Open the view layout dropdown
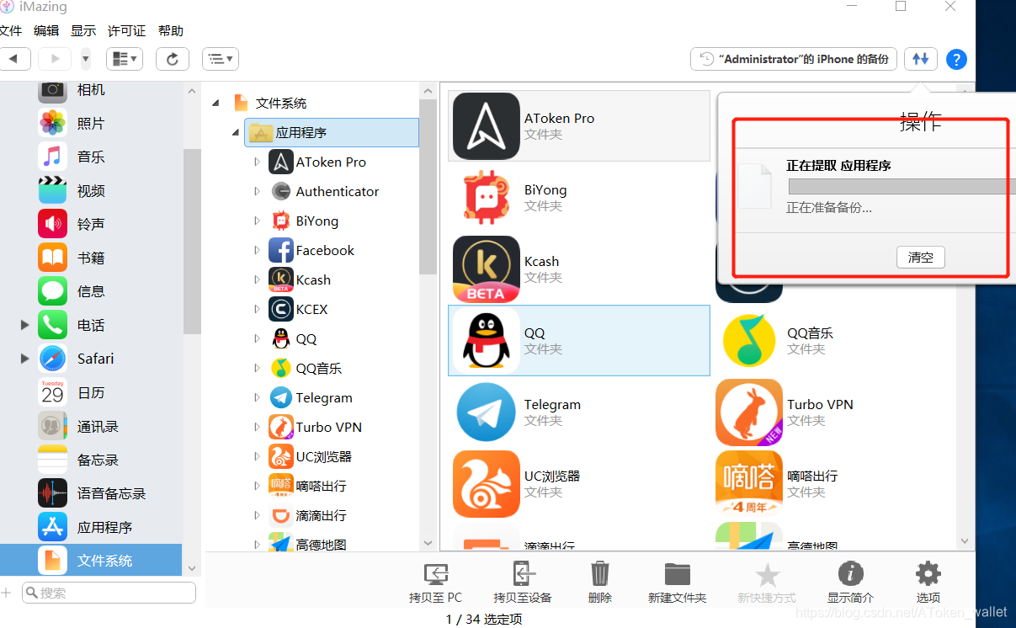Screen dimensions: 1016x628 point(125,59)
